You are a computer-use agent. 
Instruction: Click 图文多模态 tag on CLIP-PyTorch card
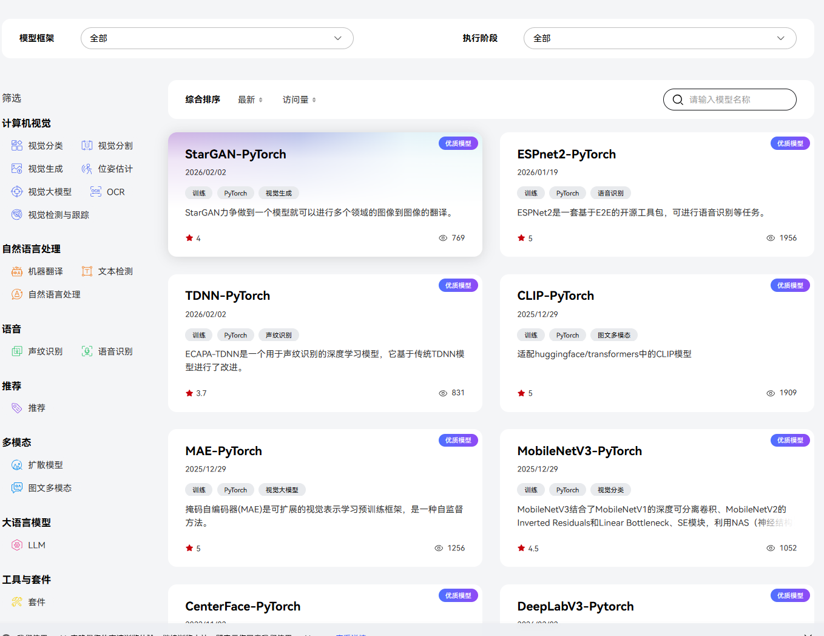(614, 335)
